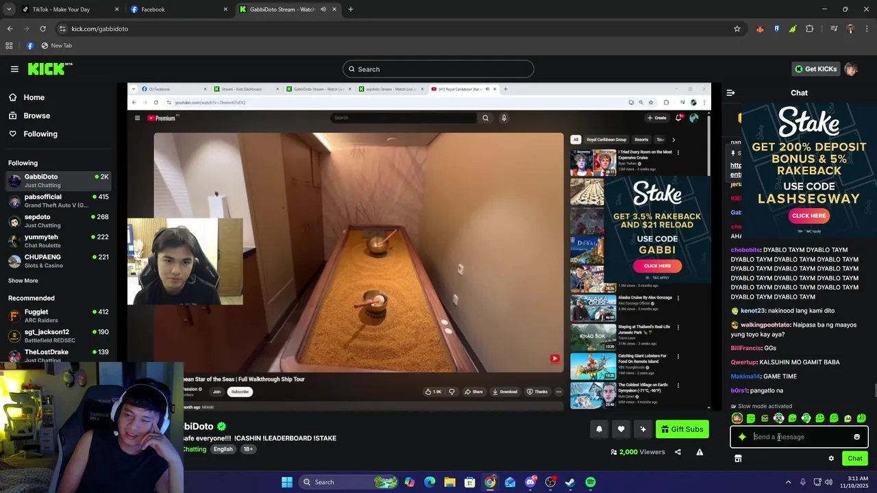Screen dimensions: 877x493
Task: Mute the GabbiDoto Stream tab audio
Action: coord(323,10)
